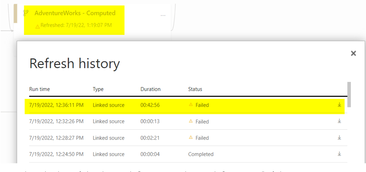Screen dimensions: 366x172
Task: Click the Status column header
Action: click(x=195, y=89)
